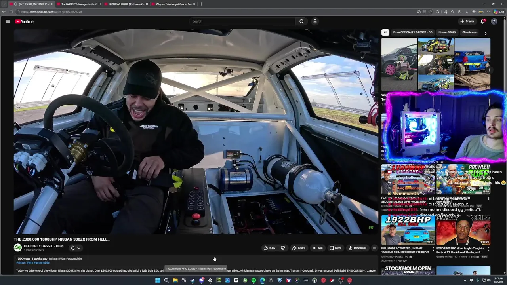This screenshot has height=285, width=507.
Task: Like the video with thumbs up
Action: pyautogui.click(x=269, y=248)
